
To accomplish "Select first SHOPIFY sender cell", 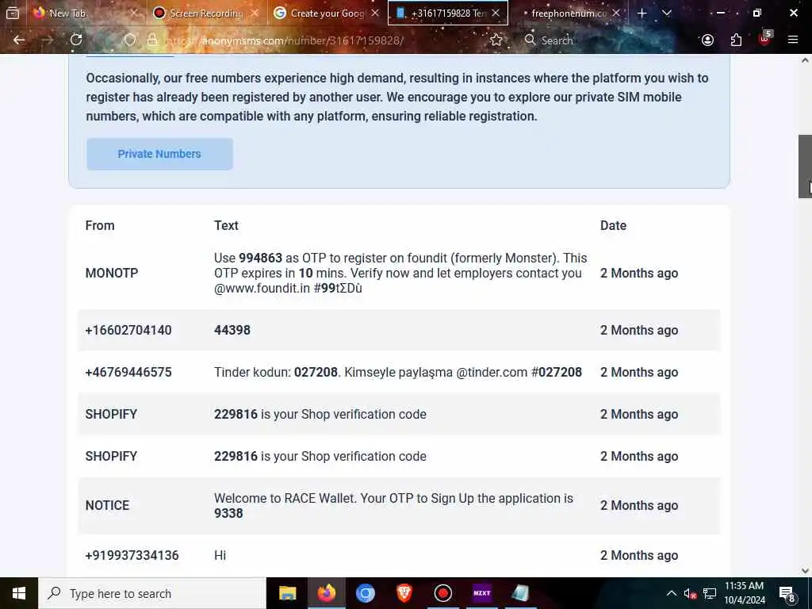I will [x=111, y=414].
